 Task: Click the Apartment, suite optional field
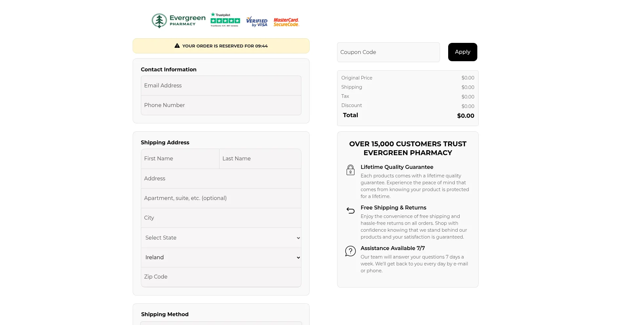(221, 198)
